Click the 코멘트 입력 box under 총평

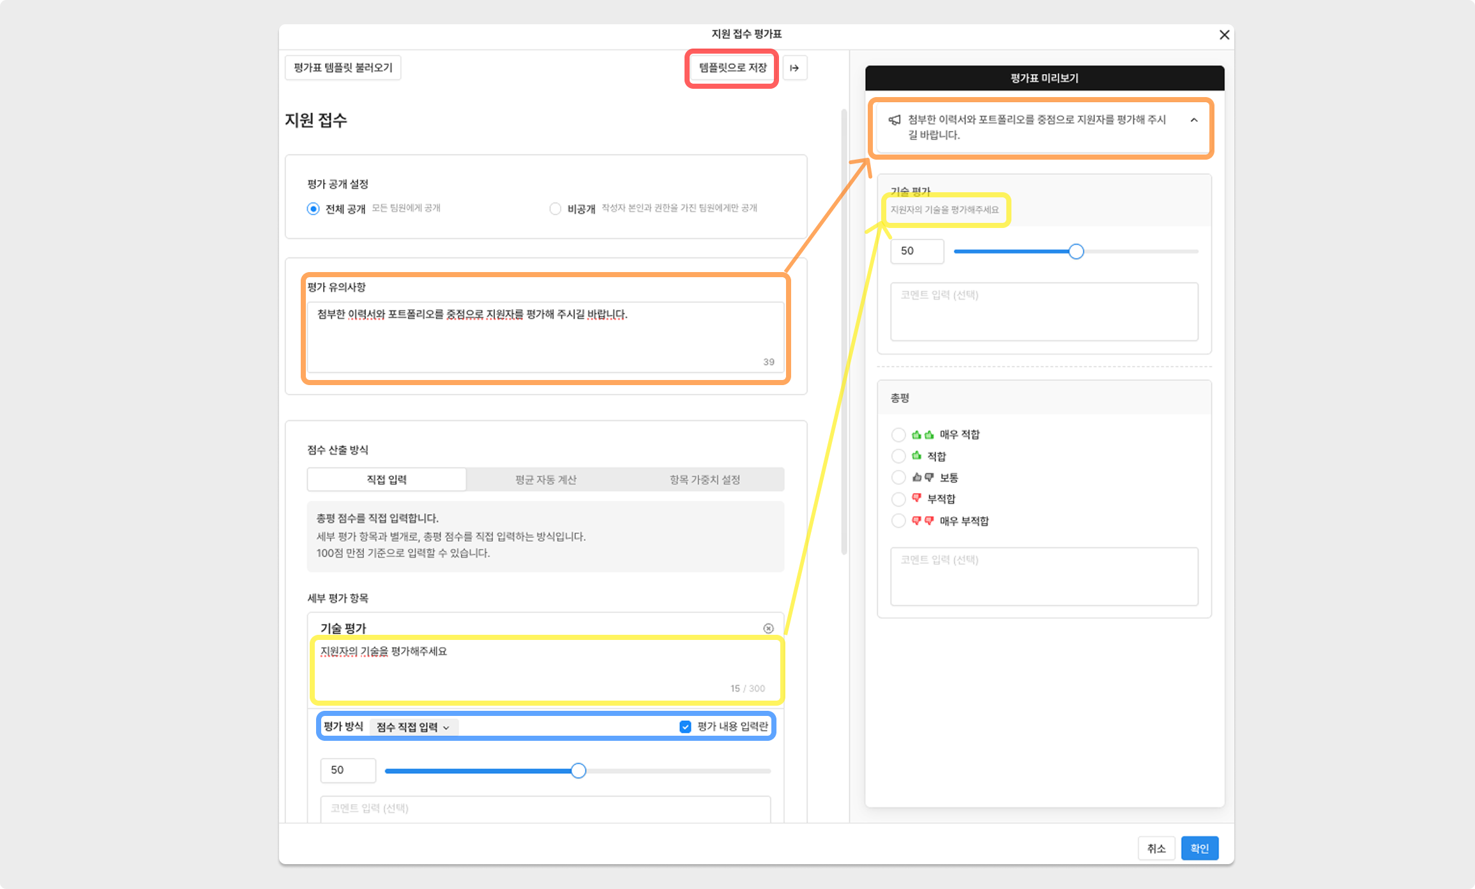coord(1045,576)
